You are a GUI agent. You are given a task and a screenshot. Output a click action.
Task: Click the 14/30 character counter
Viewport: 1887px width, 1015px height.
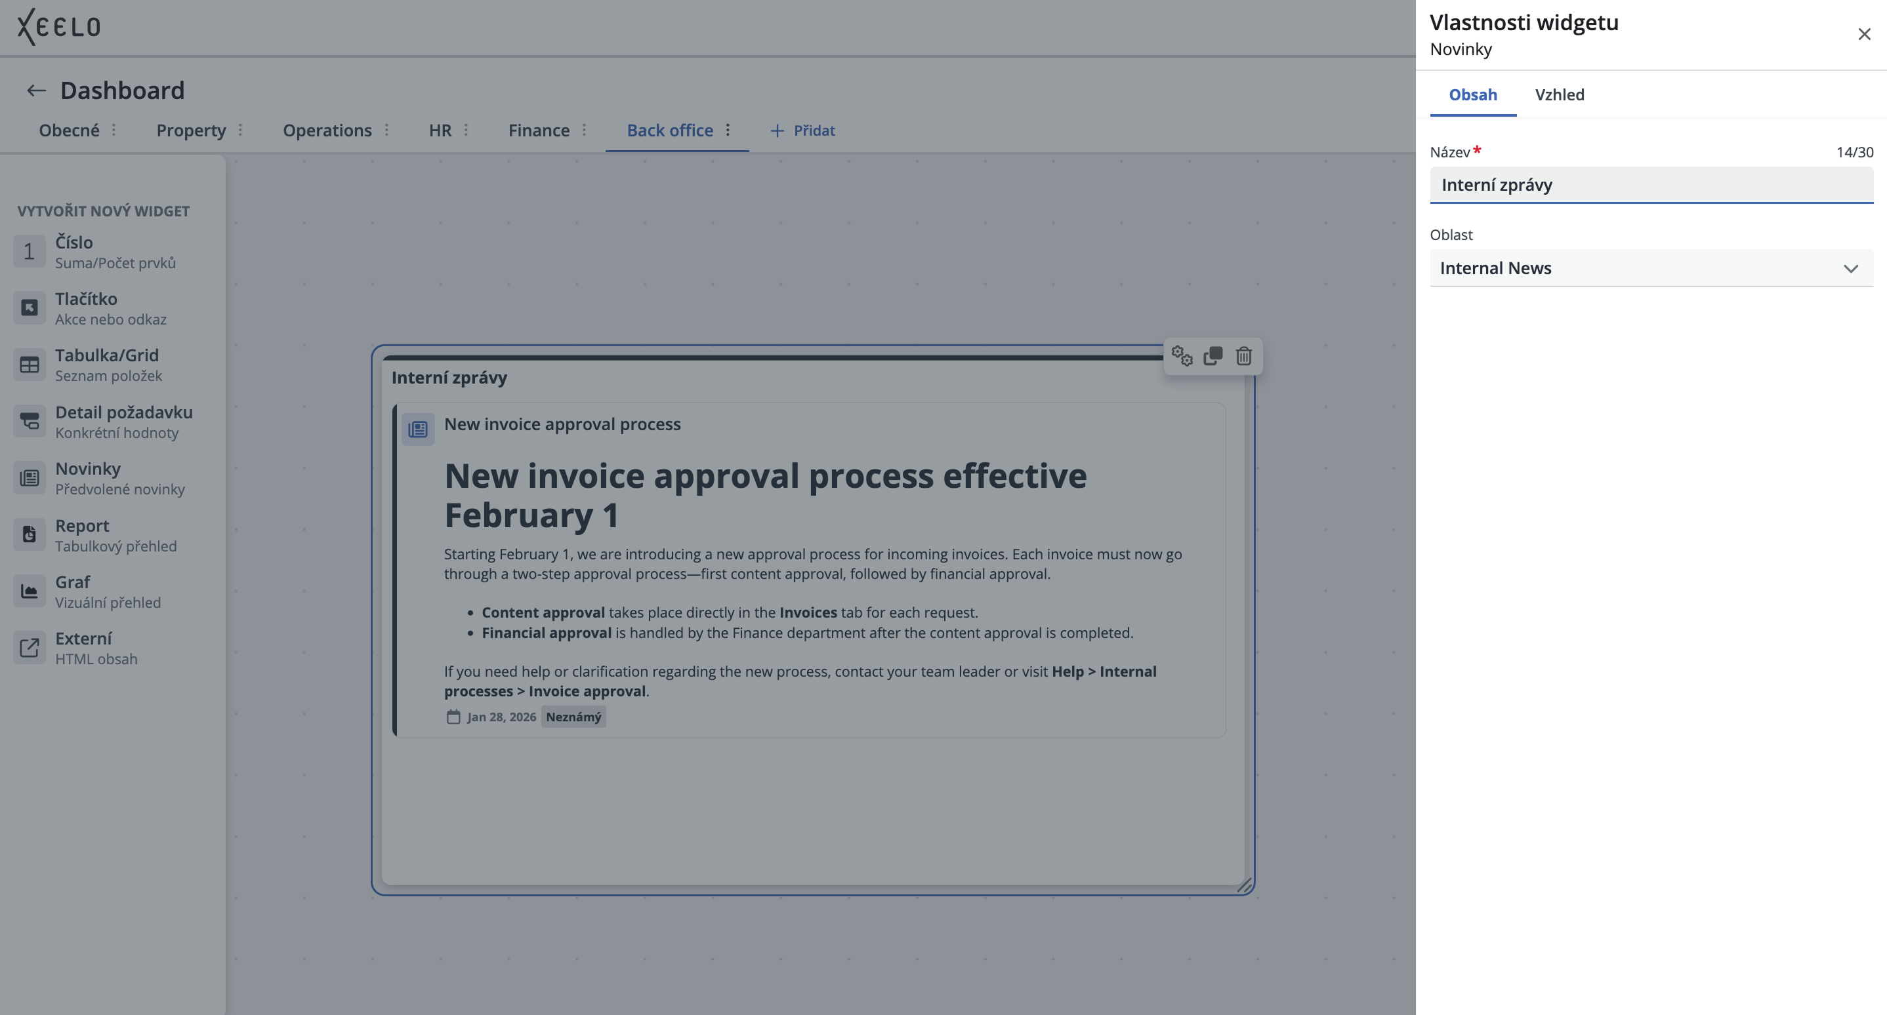coord(1854,152)
